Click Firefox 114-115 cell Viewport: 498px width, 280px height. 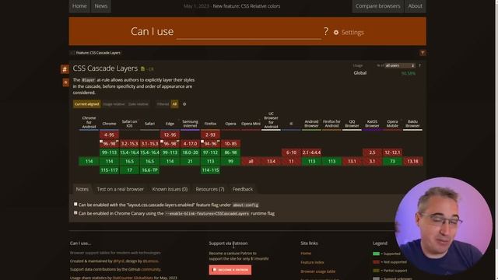pyautogui.click(x=210, y=170)
